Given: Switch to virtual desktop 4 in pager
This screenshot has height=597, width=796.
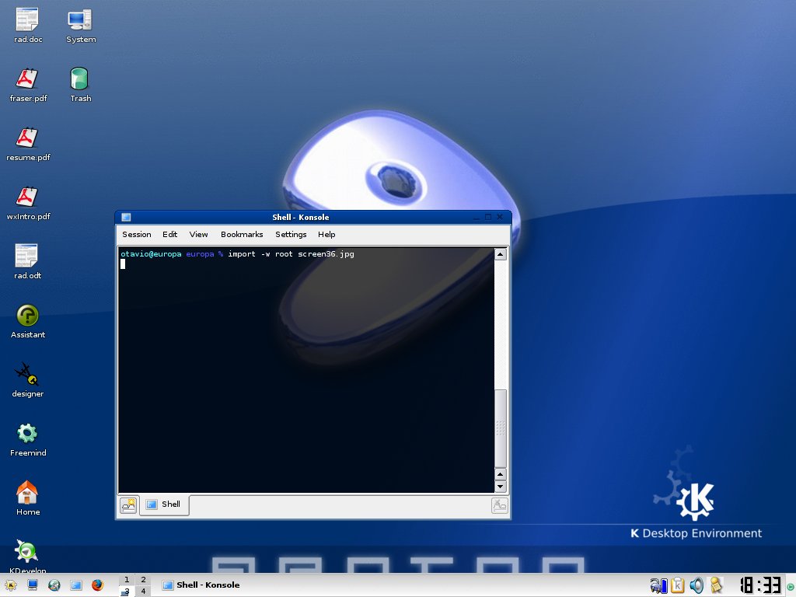Looking at the screenshot, I should [x=143, y=592].
